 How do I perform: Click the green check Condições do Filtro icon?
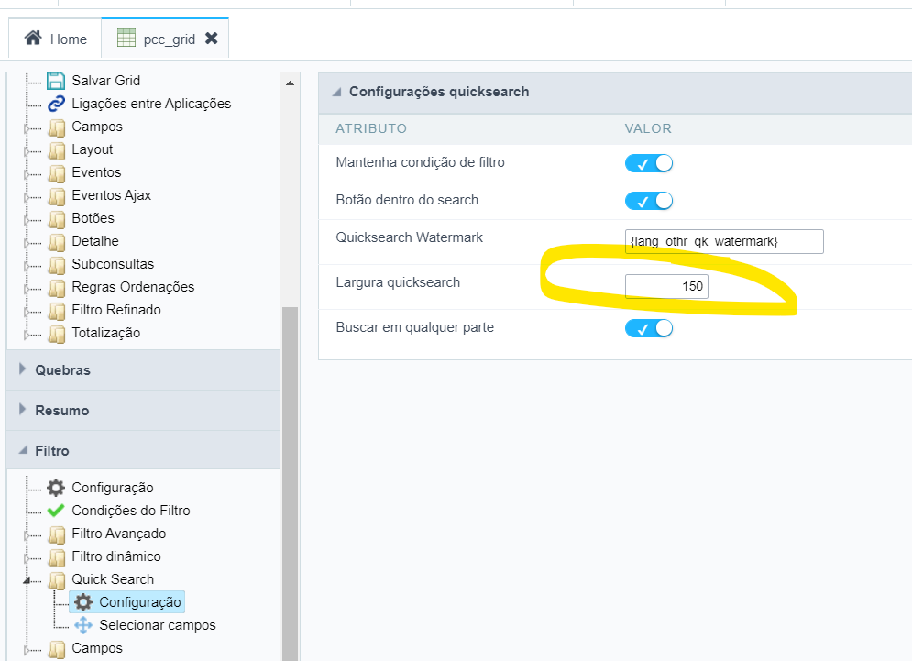coord(56,511)
